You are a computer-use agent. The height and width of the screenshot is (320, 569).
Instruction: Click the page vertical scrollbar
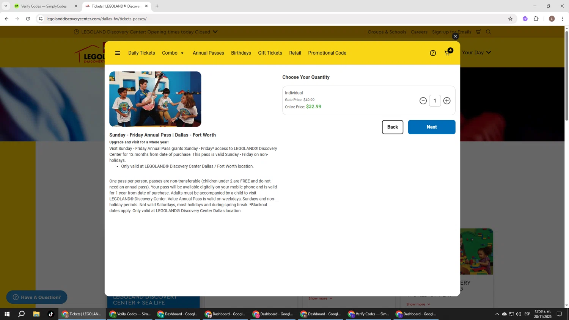[x=567, y=76]
